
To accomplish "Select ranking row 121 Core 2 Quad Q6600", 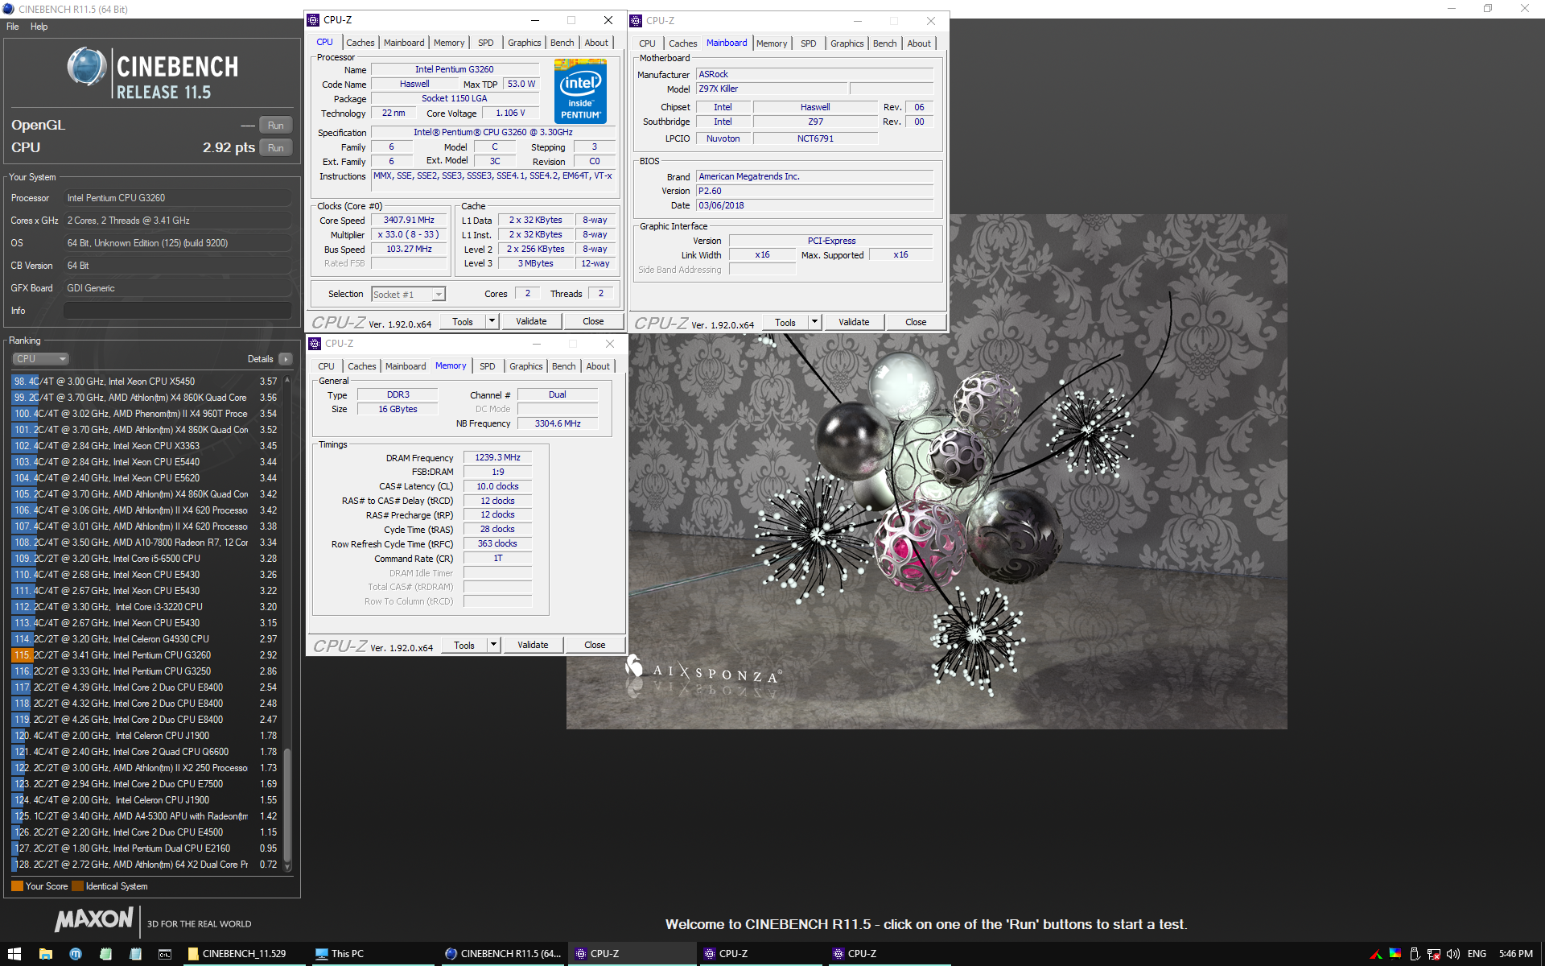I will point(145,752).
